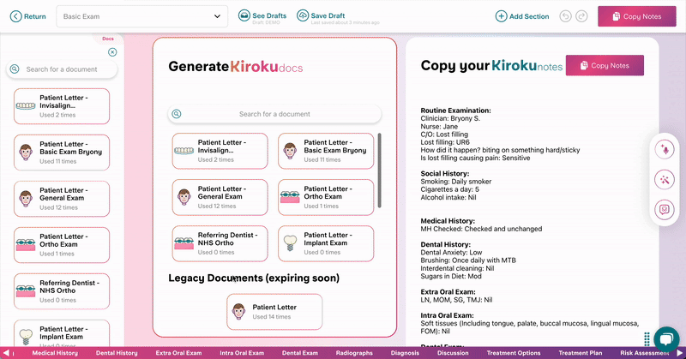This screenshot has width=686, height=359.
Task: Click the implant icon on center Implant Exam card
Action: point(290,243)
